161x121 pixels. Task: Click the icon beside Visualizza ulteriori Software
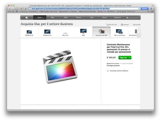pos(108,71)
